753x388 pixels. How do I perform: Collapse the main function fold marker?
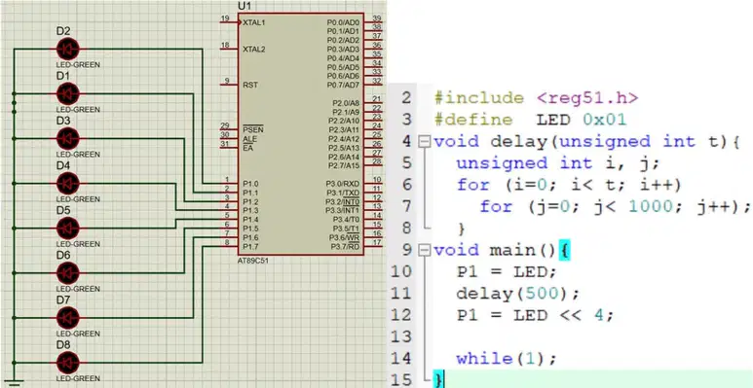coord(424,250)
